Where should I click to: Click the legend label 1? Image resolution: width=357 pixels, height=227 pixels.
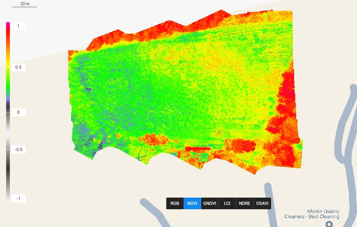coord(18,26)
